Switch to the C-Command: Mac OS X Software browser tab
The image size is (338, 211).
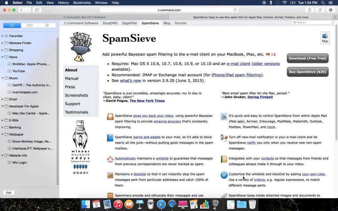84,17
